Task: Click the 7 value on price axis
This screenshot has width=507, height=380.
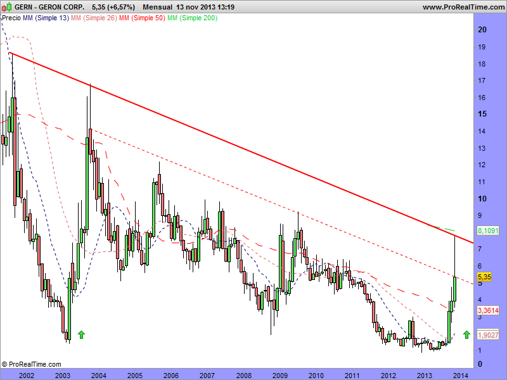Action: coord(480,249)
